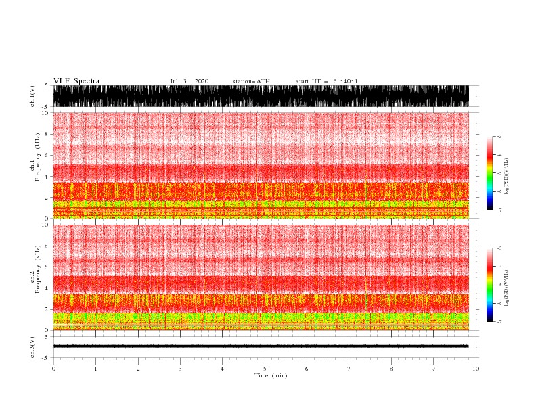Click the "VLF Spectra" plot title
Image resolution: width=536 pixels, height=414 pixels.
tap(76, 81)
